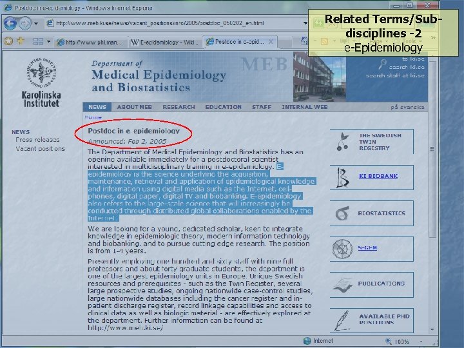Screen dimensions: 464x348
Task: Click the http://www.meb.ki.se/ link in text
Action: [126, 327]
